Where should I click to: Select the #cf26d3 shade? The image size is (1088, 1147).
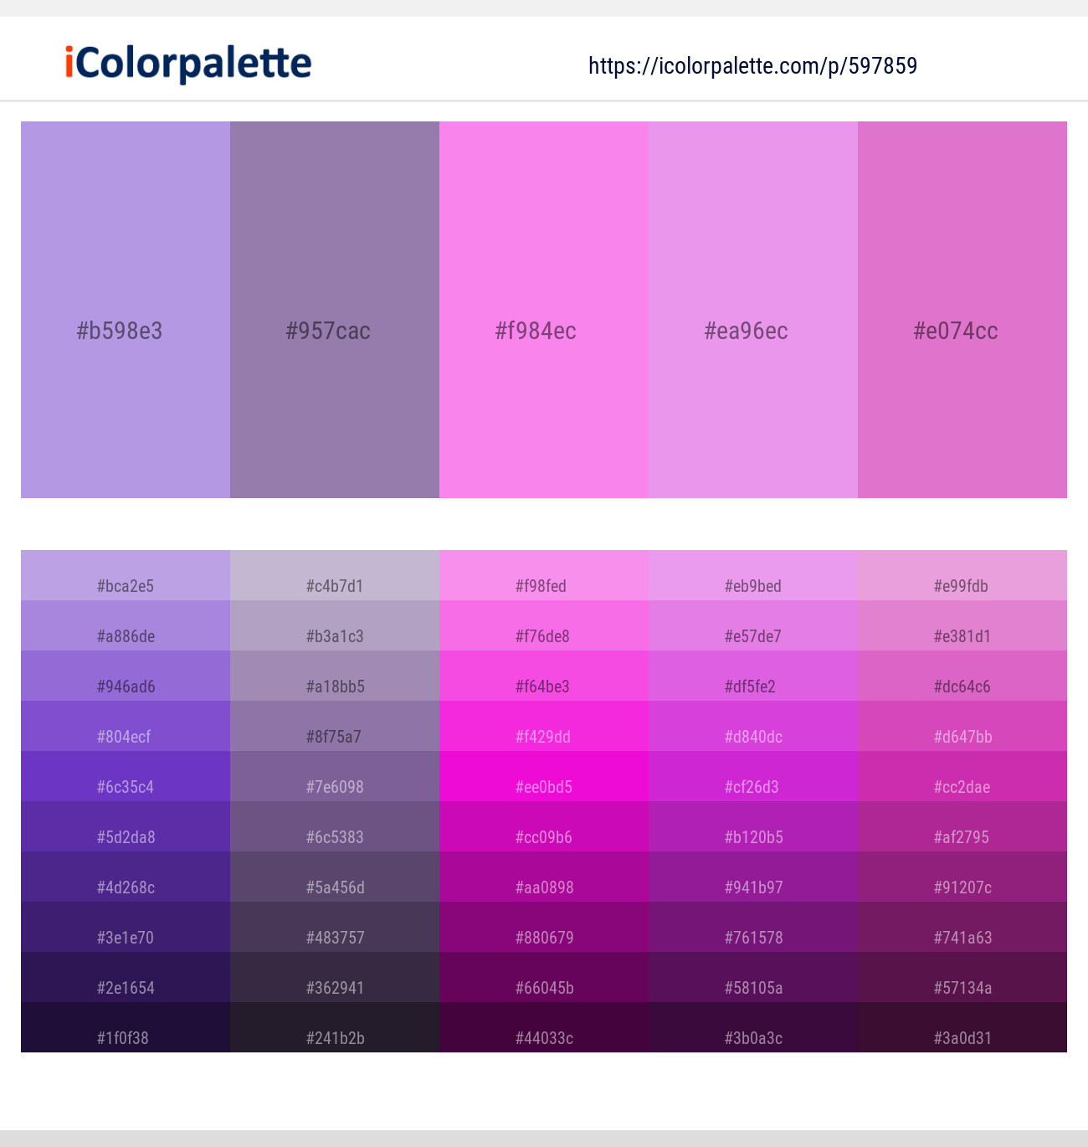pos(753,776)
